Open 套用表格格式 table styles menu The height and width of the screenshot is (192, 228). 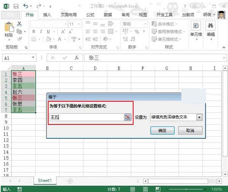click(168, 31)
